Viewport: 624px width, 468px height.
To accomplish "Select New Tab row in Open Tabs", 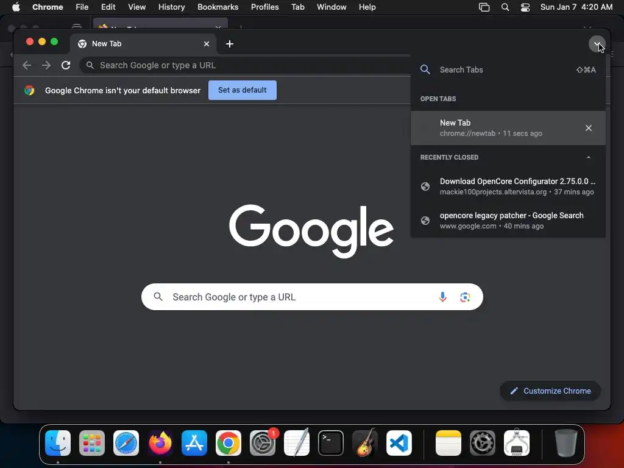I will click(508, 128).
